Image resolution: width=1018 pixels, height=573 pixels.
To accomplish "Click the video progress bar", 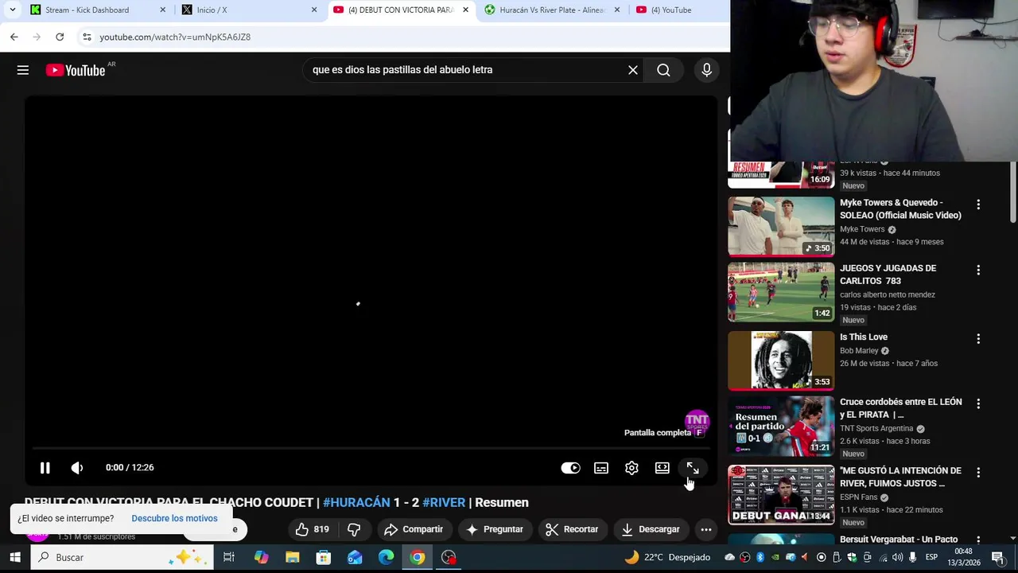I will click(x=371, y=448).
